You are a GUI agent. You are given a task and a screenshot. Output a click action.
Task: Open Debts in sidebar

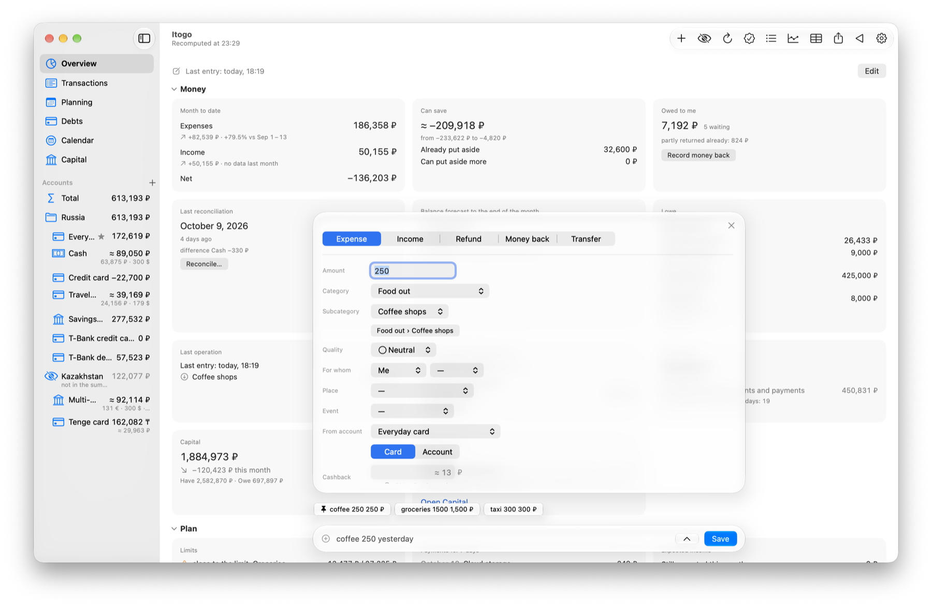[x=97, y=121]
